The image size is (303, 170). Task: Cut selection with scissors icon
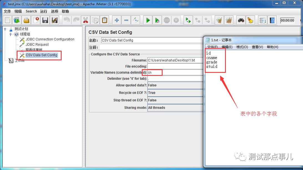pyautogui.click(x=86, y=20)
